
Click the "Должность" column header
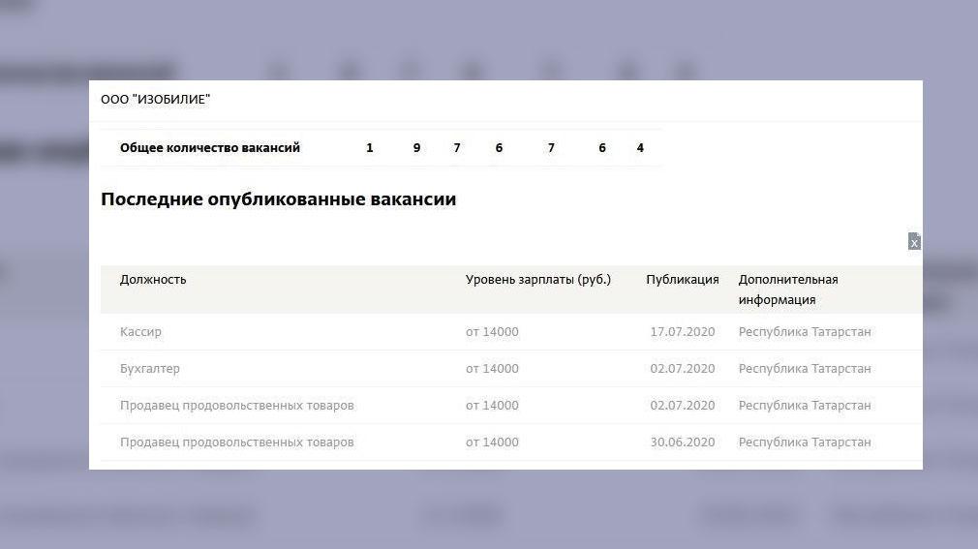[153, 280]
